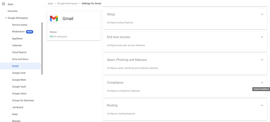Click the Apps grid icon
This screenshot has height=122, width=270.
point(3,4)
